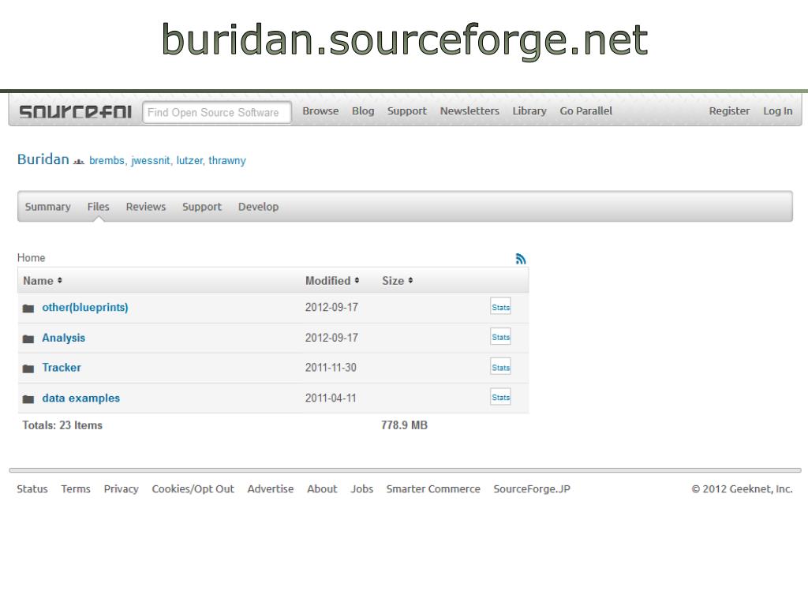Click Cookies/Opt Out in the footer

193,488
